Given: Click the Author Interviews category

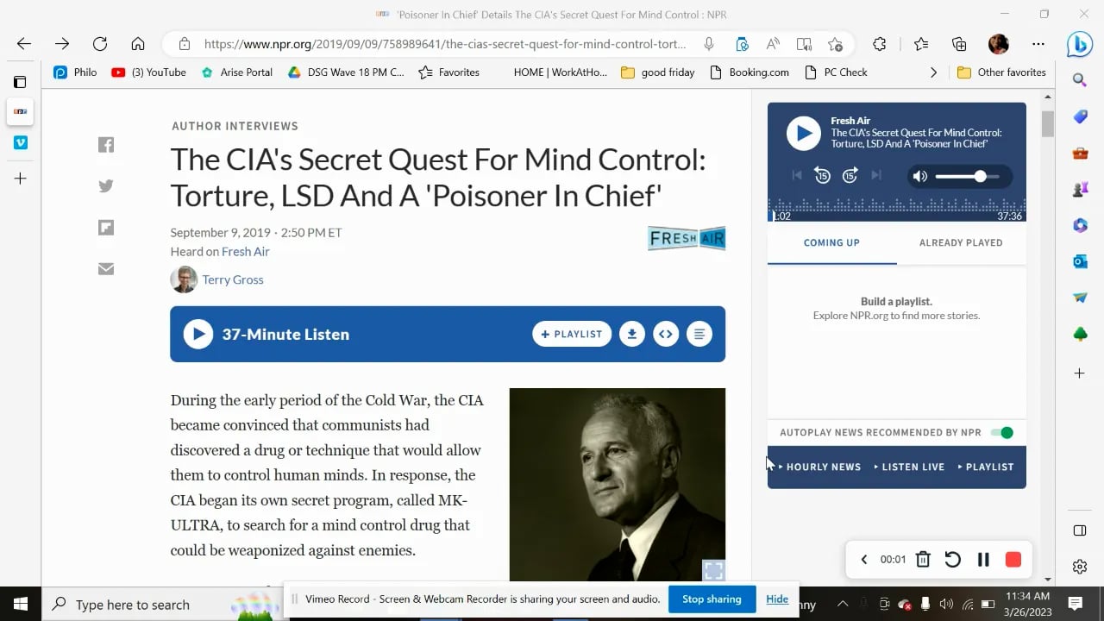Looking at the screenshot, I should (235, 126).
